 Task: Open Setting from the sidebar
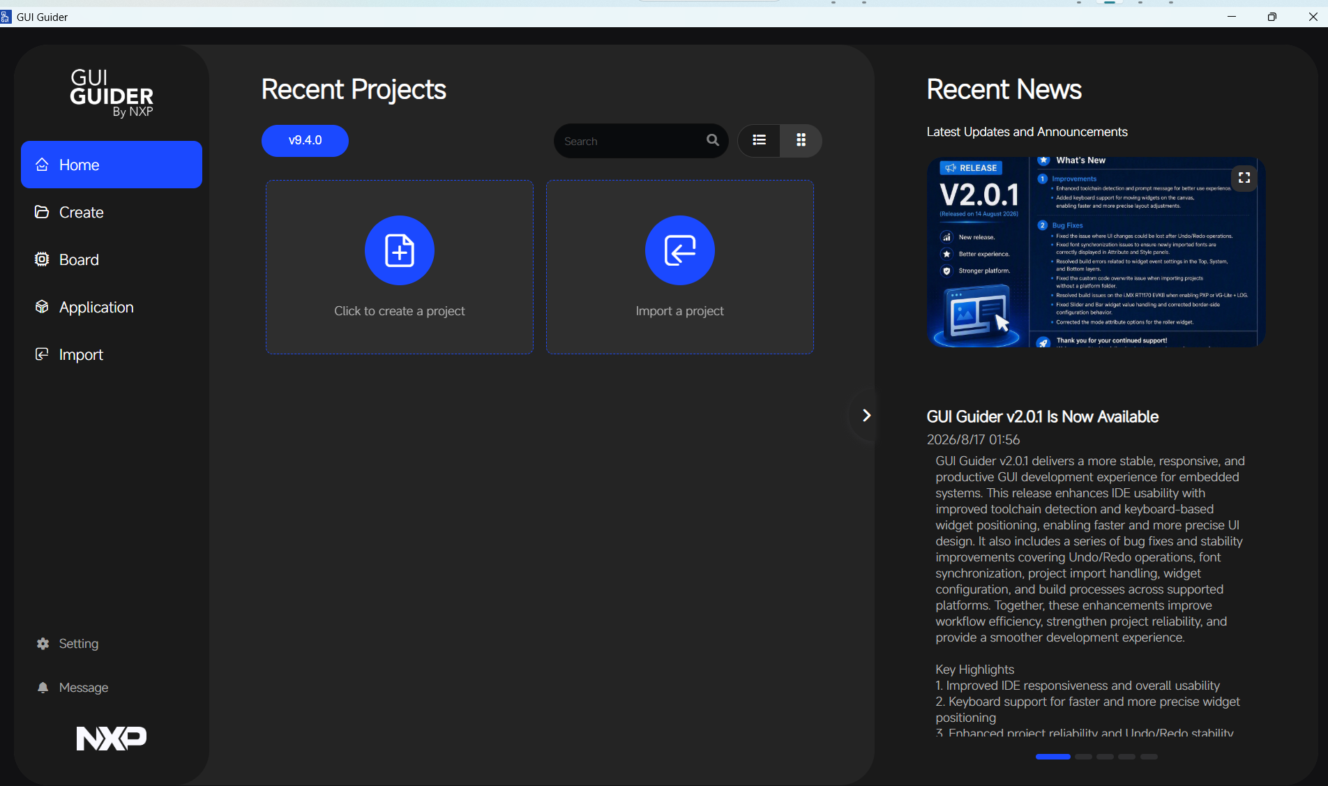tap(68, 644)
